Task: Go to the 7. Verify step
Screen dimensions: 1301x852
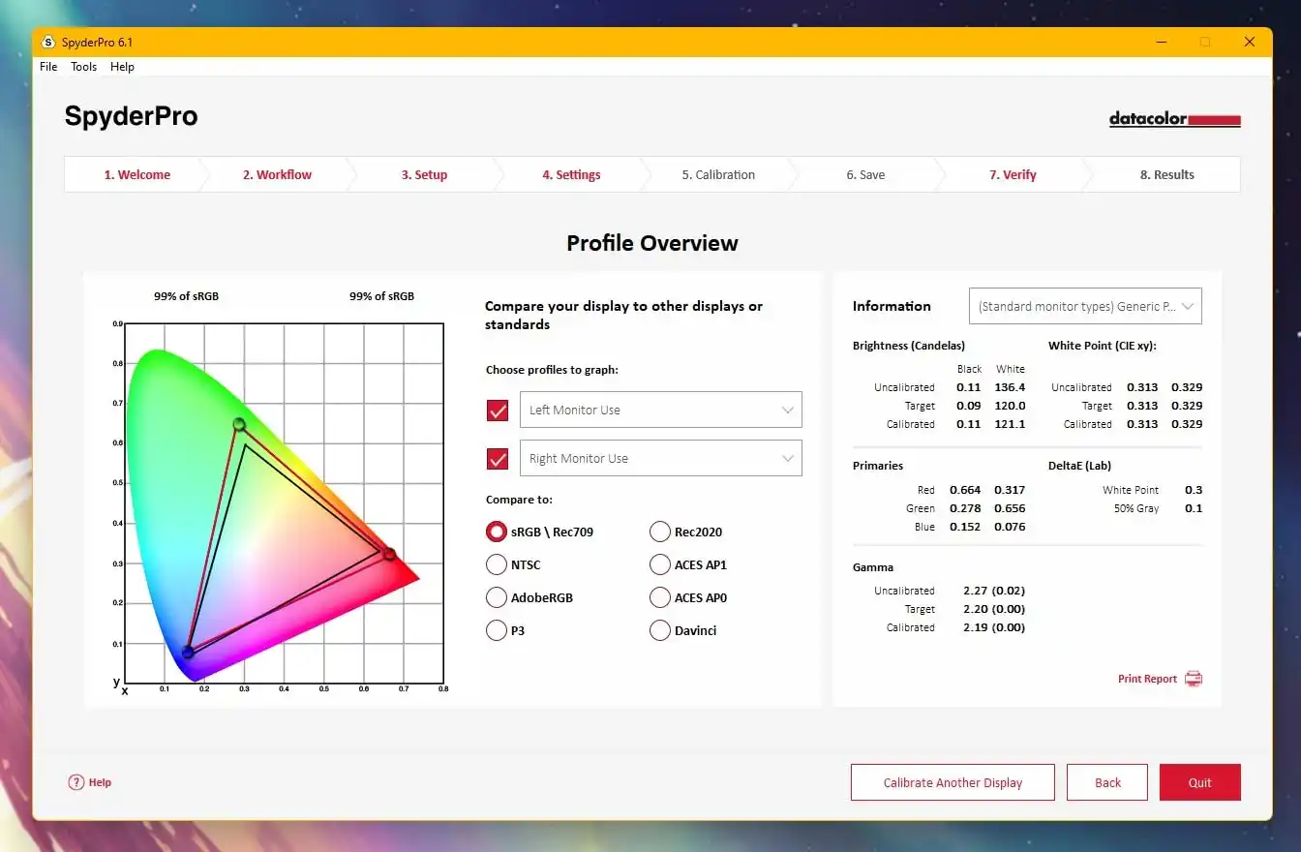Action: [1013, 175]
